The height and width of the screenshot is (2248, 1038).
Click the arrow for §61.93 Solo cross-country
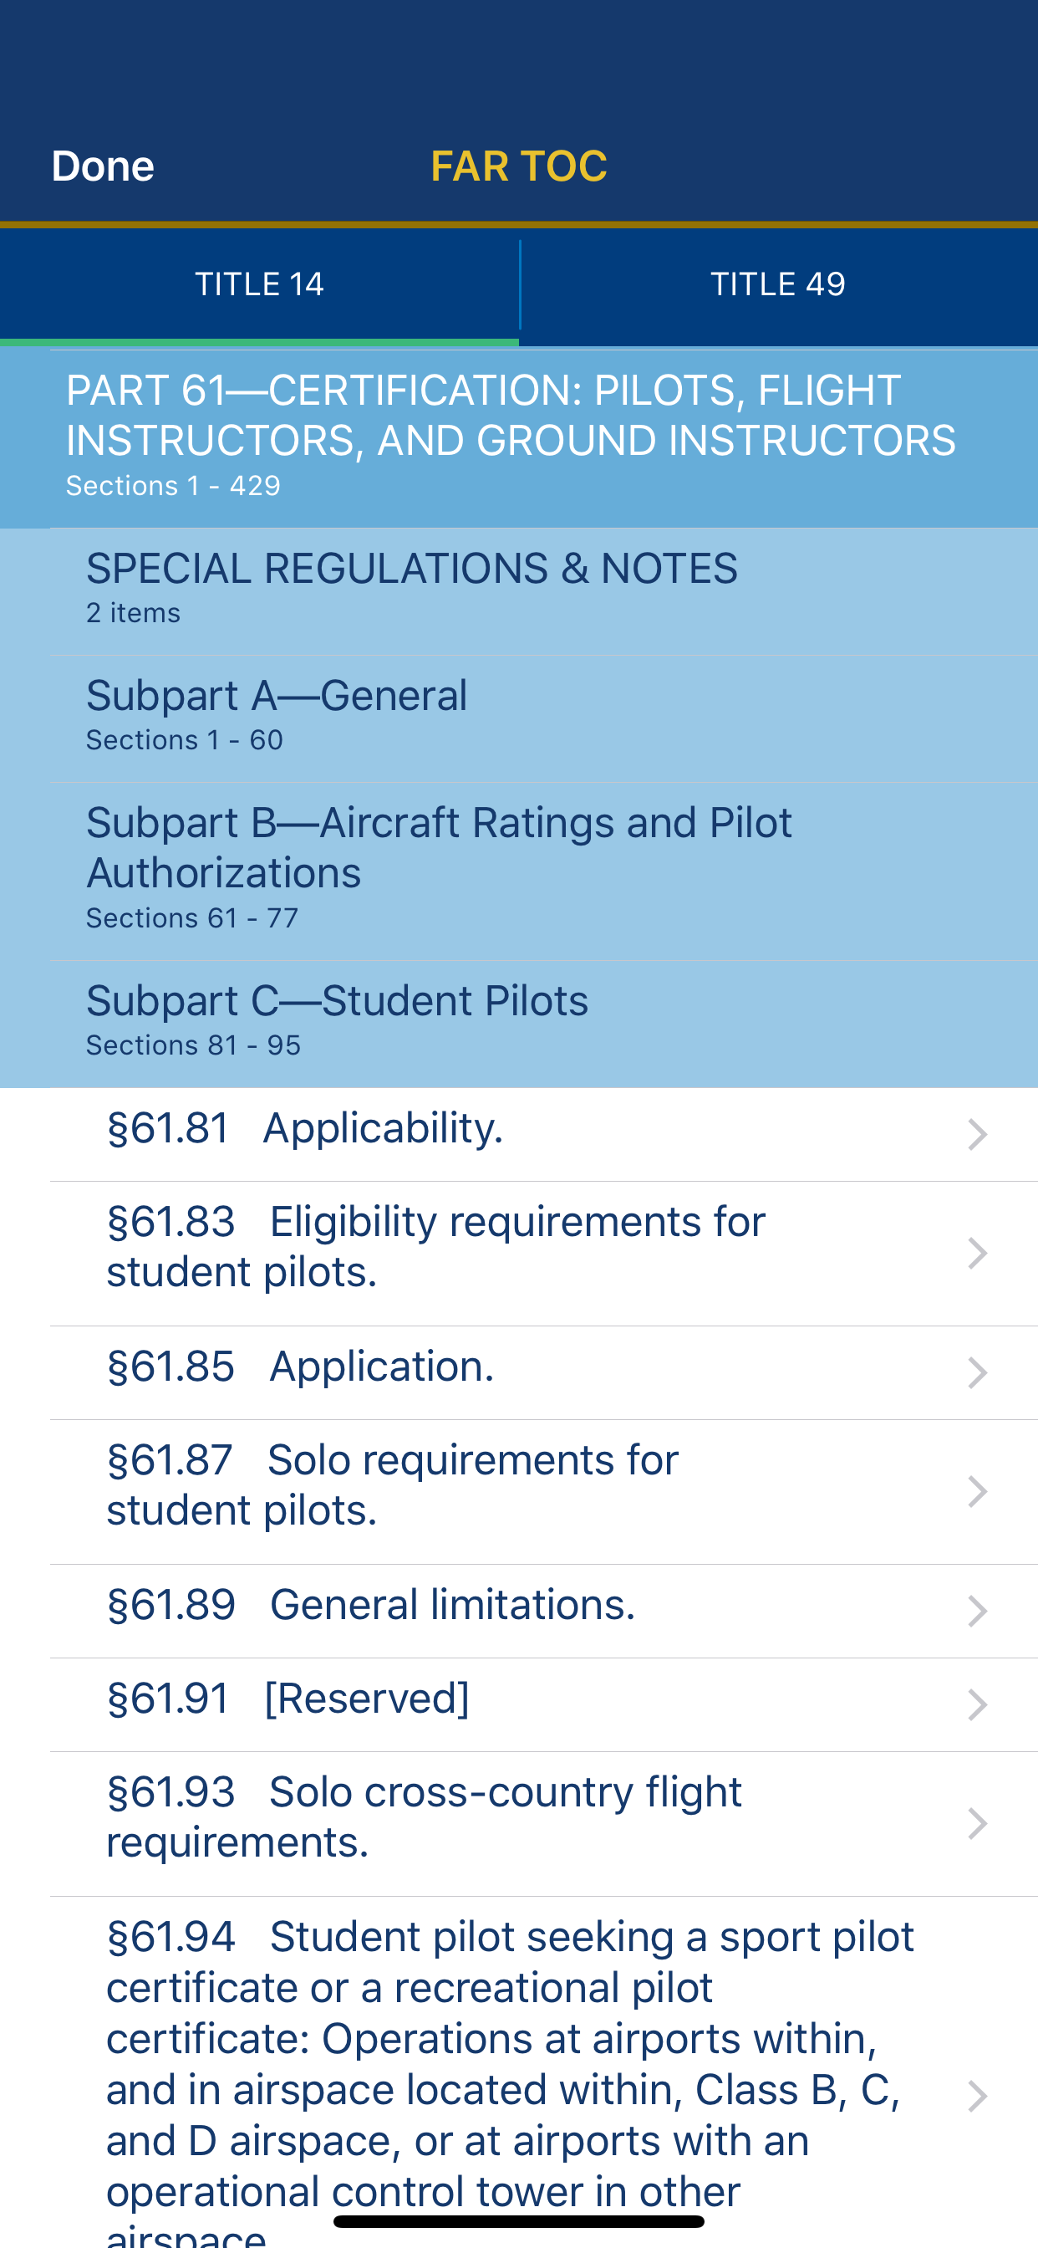coord(977,1823)
